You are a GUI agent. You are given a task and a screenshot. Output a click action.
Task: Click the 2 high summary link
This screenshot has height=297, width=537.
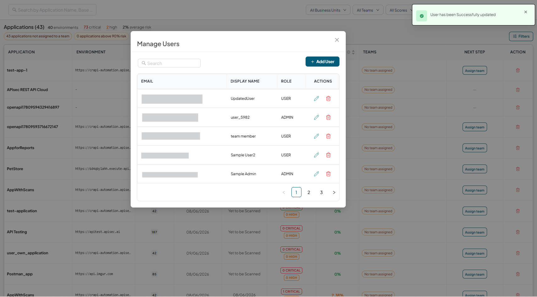[x=111, y=27]
